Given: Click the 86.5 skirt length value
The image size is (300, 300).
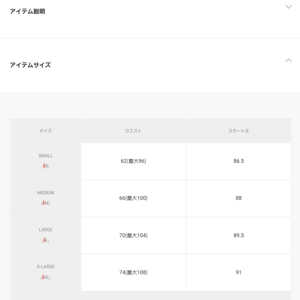Looking at the screenshot, I should point(239,161).
